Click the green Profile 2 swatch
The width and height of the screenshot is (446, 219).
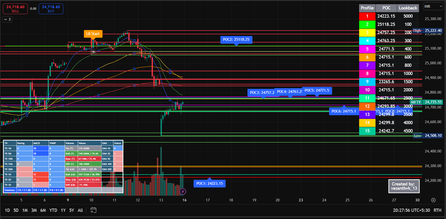coord(367,25)
